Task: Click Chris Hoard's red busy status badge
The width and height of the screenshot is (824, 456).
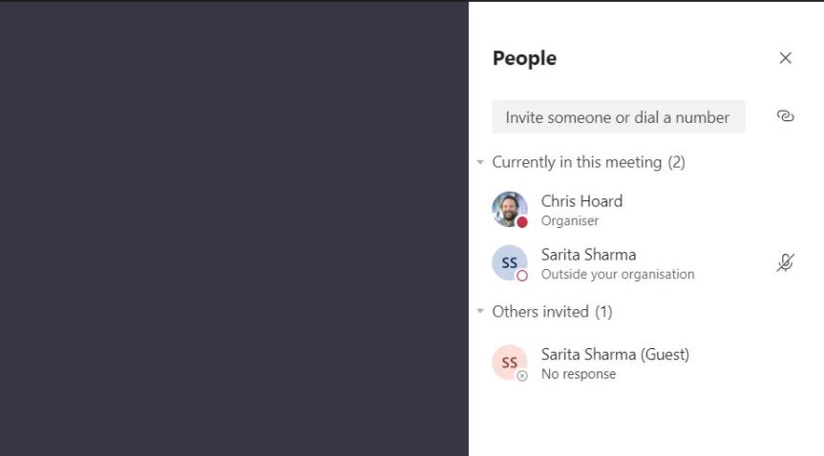Action: point(522,222)
